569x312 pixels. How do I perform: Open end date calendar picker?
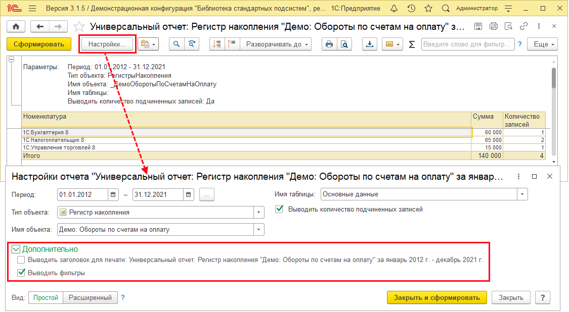point(189,194)
